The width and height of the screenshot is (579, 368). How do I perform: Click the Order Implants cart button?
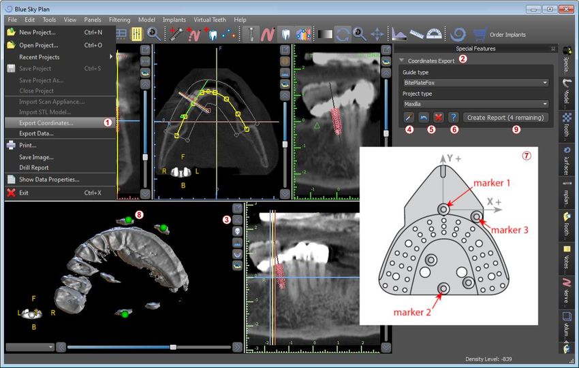[499, 34]
